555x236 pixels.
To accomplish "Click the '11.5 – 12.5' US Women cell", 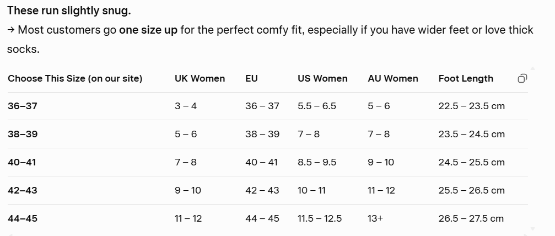I will [x=320, y=218].
